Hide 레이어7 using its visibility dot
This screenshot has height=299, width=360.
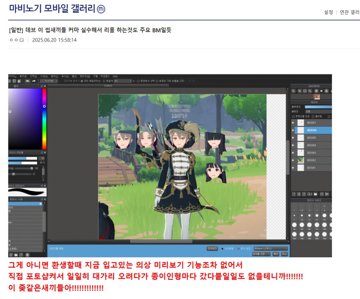click(293, 123)
